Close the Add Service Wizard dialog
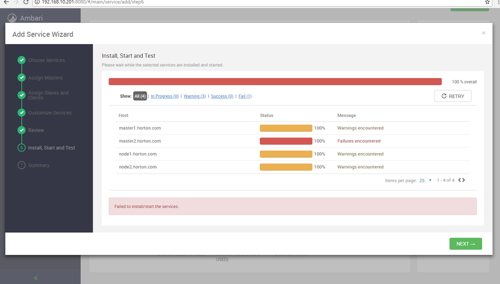500x284 pixels. [x=483, y=33]
